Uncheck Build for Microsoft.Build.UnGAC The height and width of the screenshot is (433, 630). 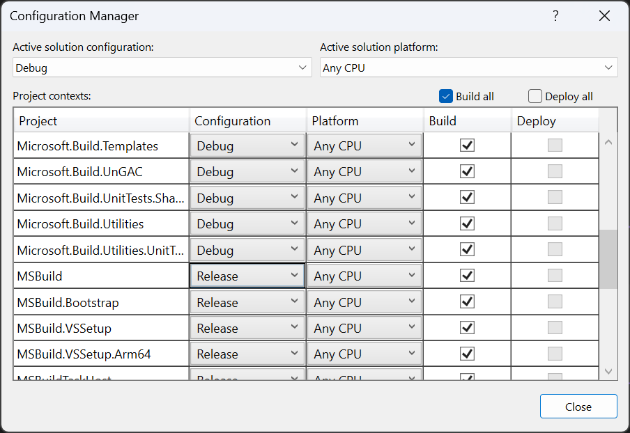coord(467,171)
